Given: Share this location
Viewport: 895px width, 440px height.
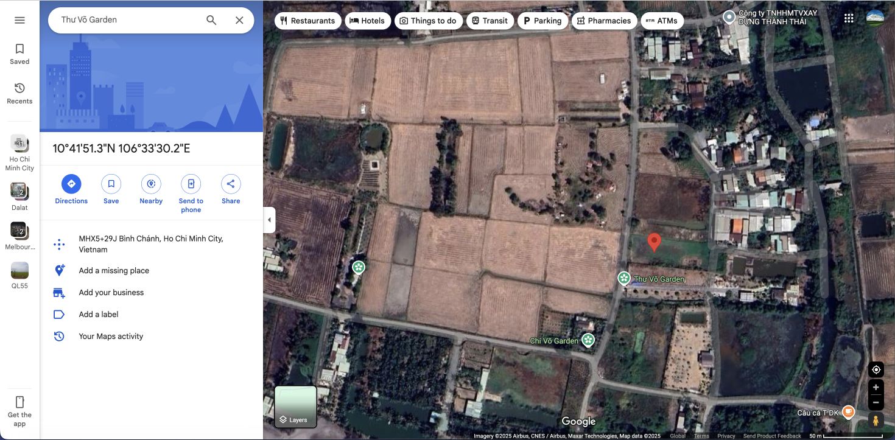Looking at the screenshot, I should [231, 189].
